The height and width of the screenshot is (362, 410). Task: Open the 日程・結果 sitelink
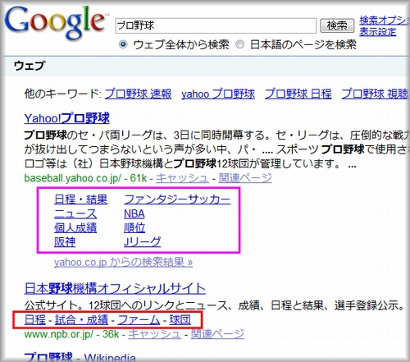click(81, 199)
